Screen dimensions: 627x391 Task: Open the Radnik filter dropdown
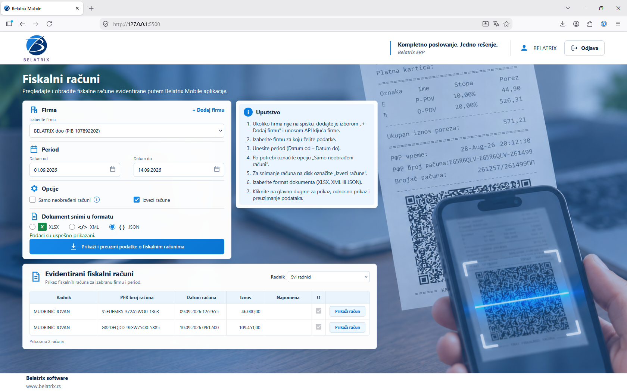coord(329,277)
